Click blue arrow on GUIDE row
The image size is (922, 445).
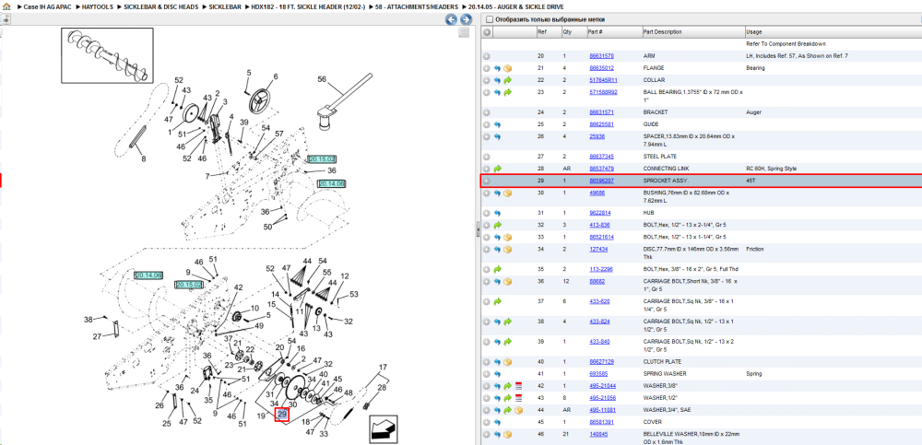tap(498, 124)
